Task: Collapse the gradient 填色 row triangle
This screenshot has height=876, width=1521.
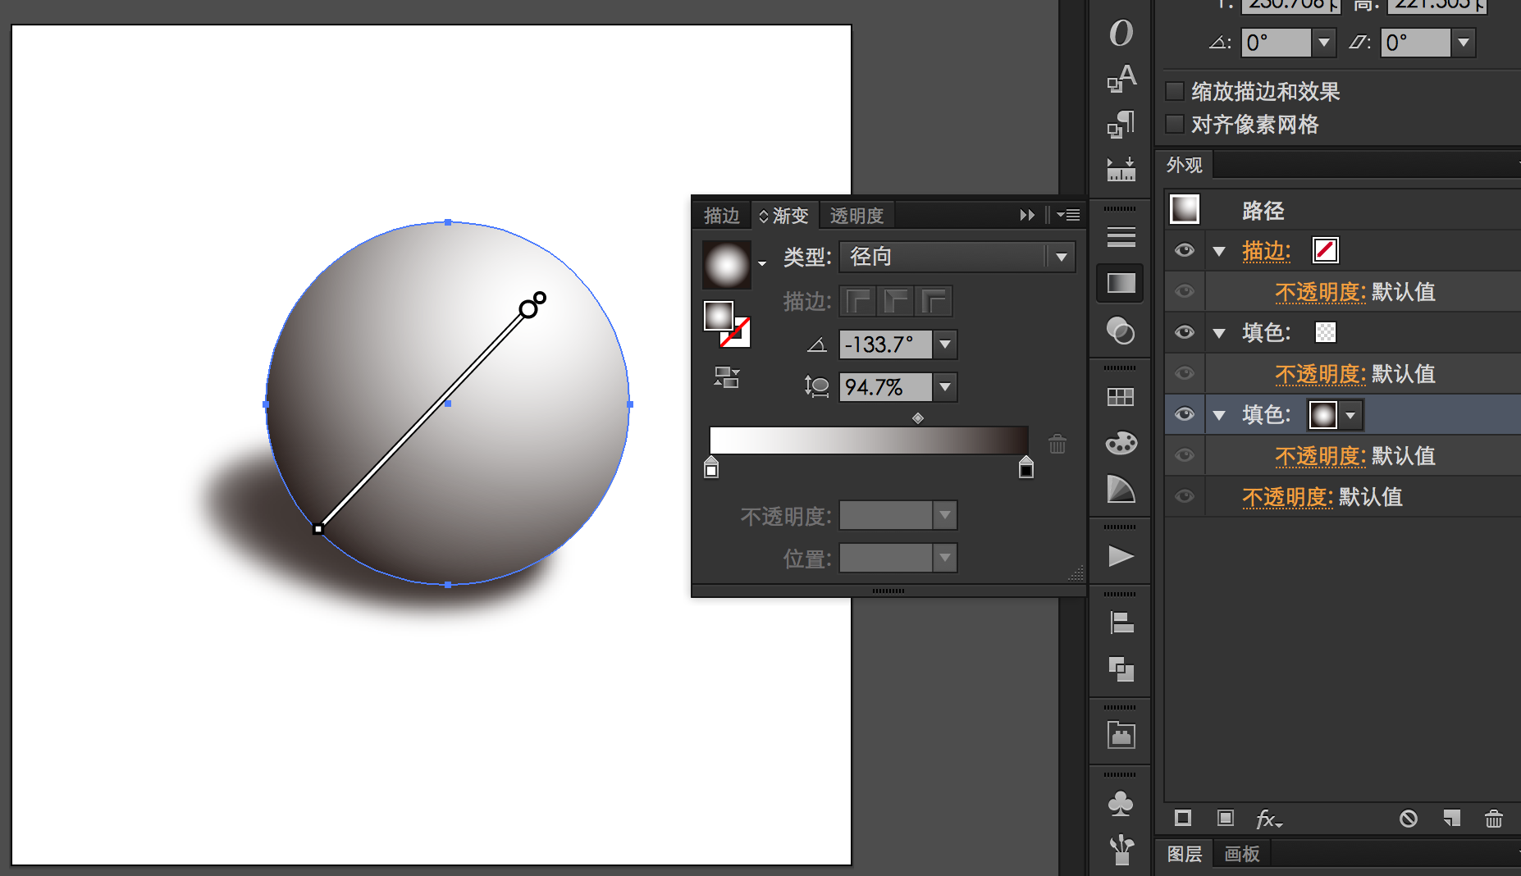Action: 1219,415
